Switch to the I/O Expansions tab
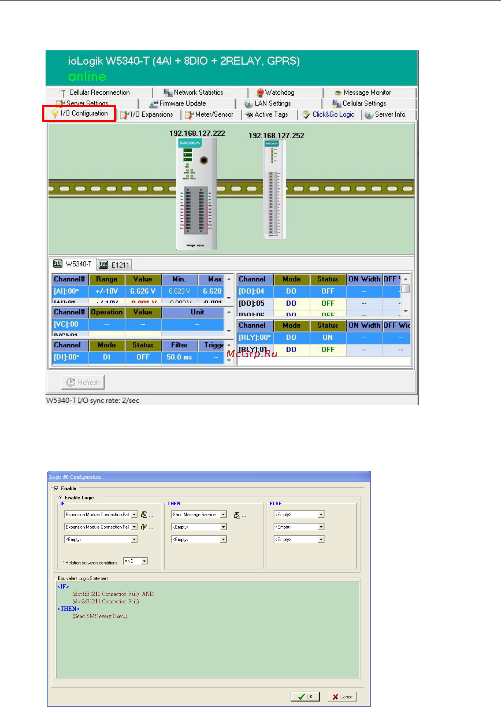The image size is (501, 707). [147, 115]
